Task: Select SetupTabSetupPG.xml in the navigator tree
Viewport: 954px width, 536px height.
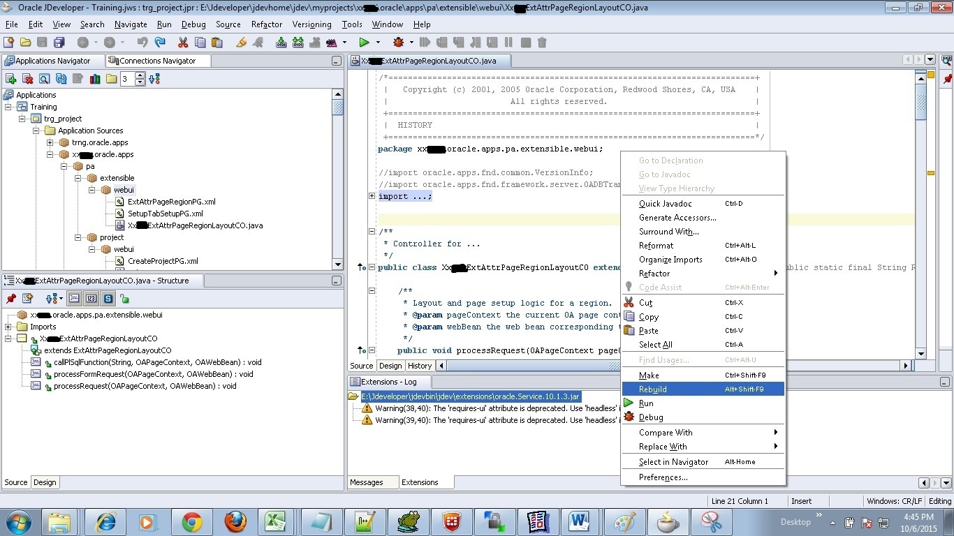Action: pos(165,214)
